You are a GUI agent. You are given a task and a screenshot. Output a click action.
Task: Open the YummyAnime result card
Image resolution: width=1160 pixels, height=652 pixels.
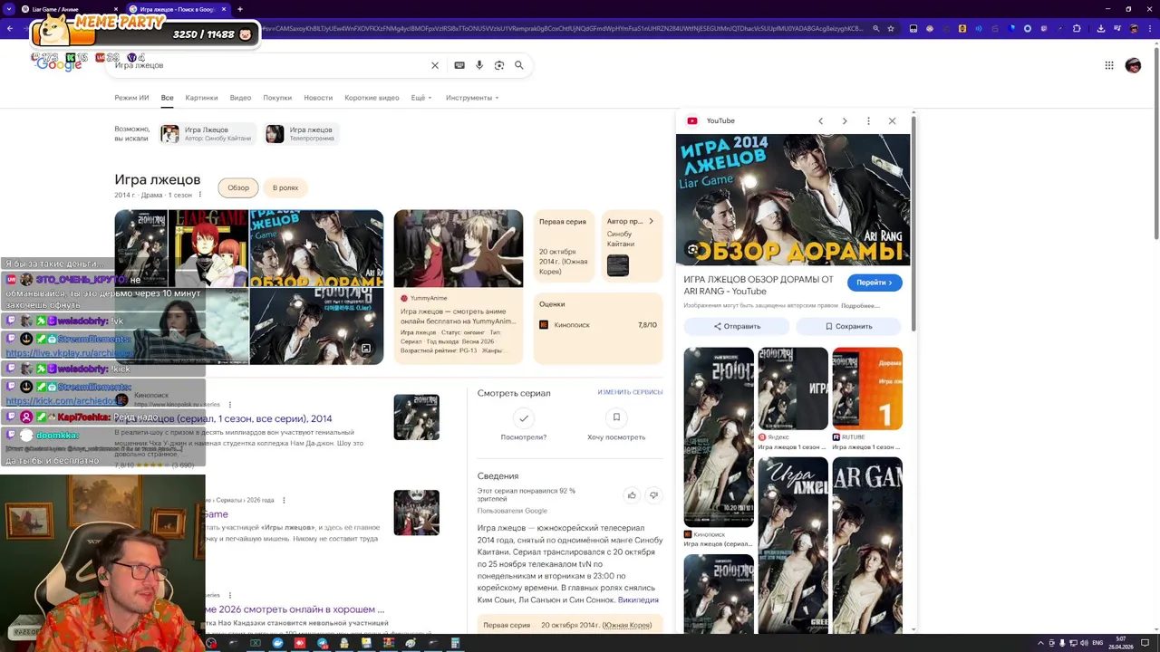click(458, 287)
